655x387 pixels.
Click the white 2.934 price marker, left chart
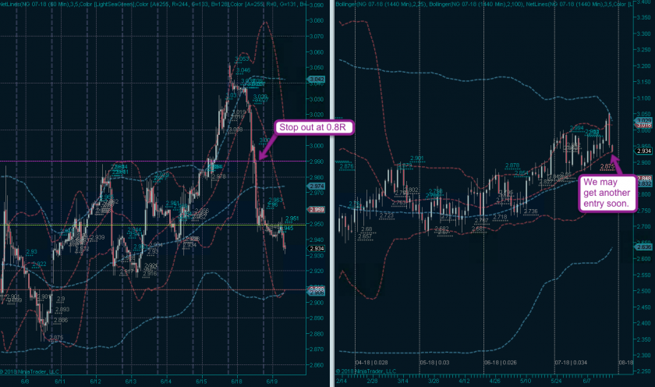(x=316, y=249)
